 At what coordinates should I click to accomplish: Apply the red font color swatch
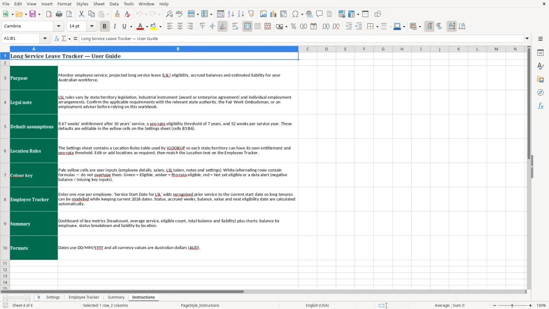click(x=140, y=27)
